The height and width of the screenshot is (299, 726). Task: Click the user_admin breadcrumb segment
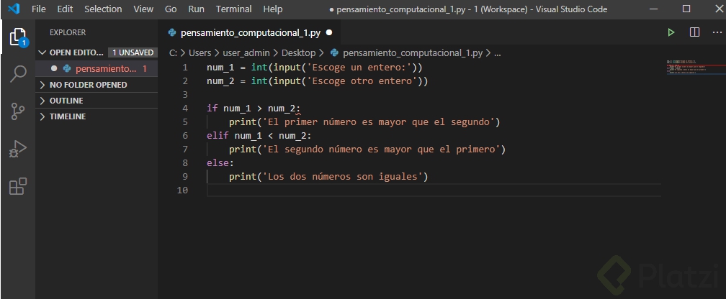click(x=246, y=53)
